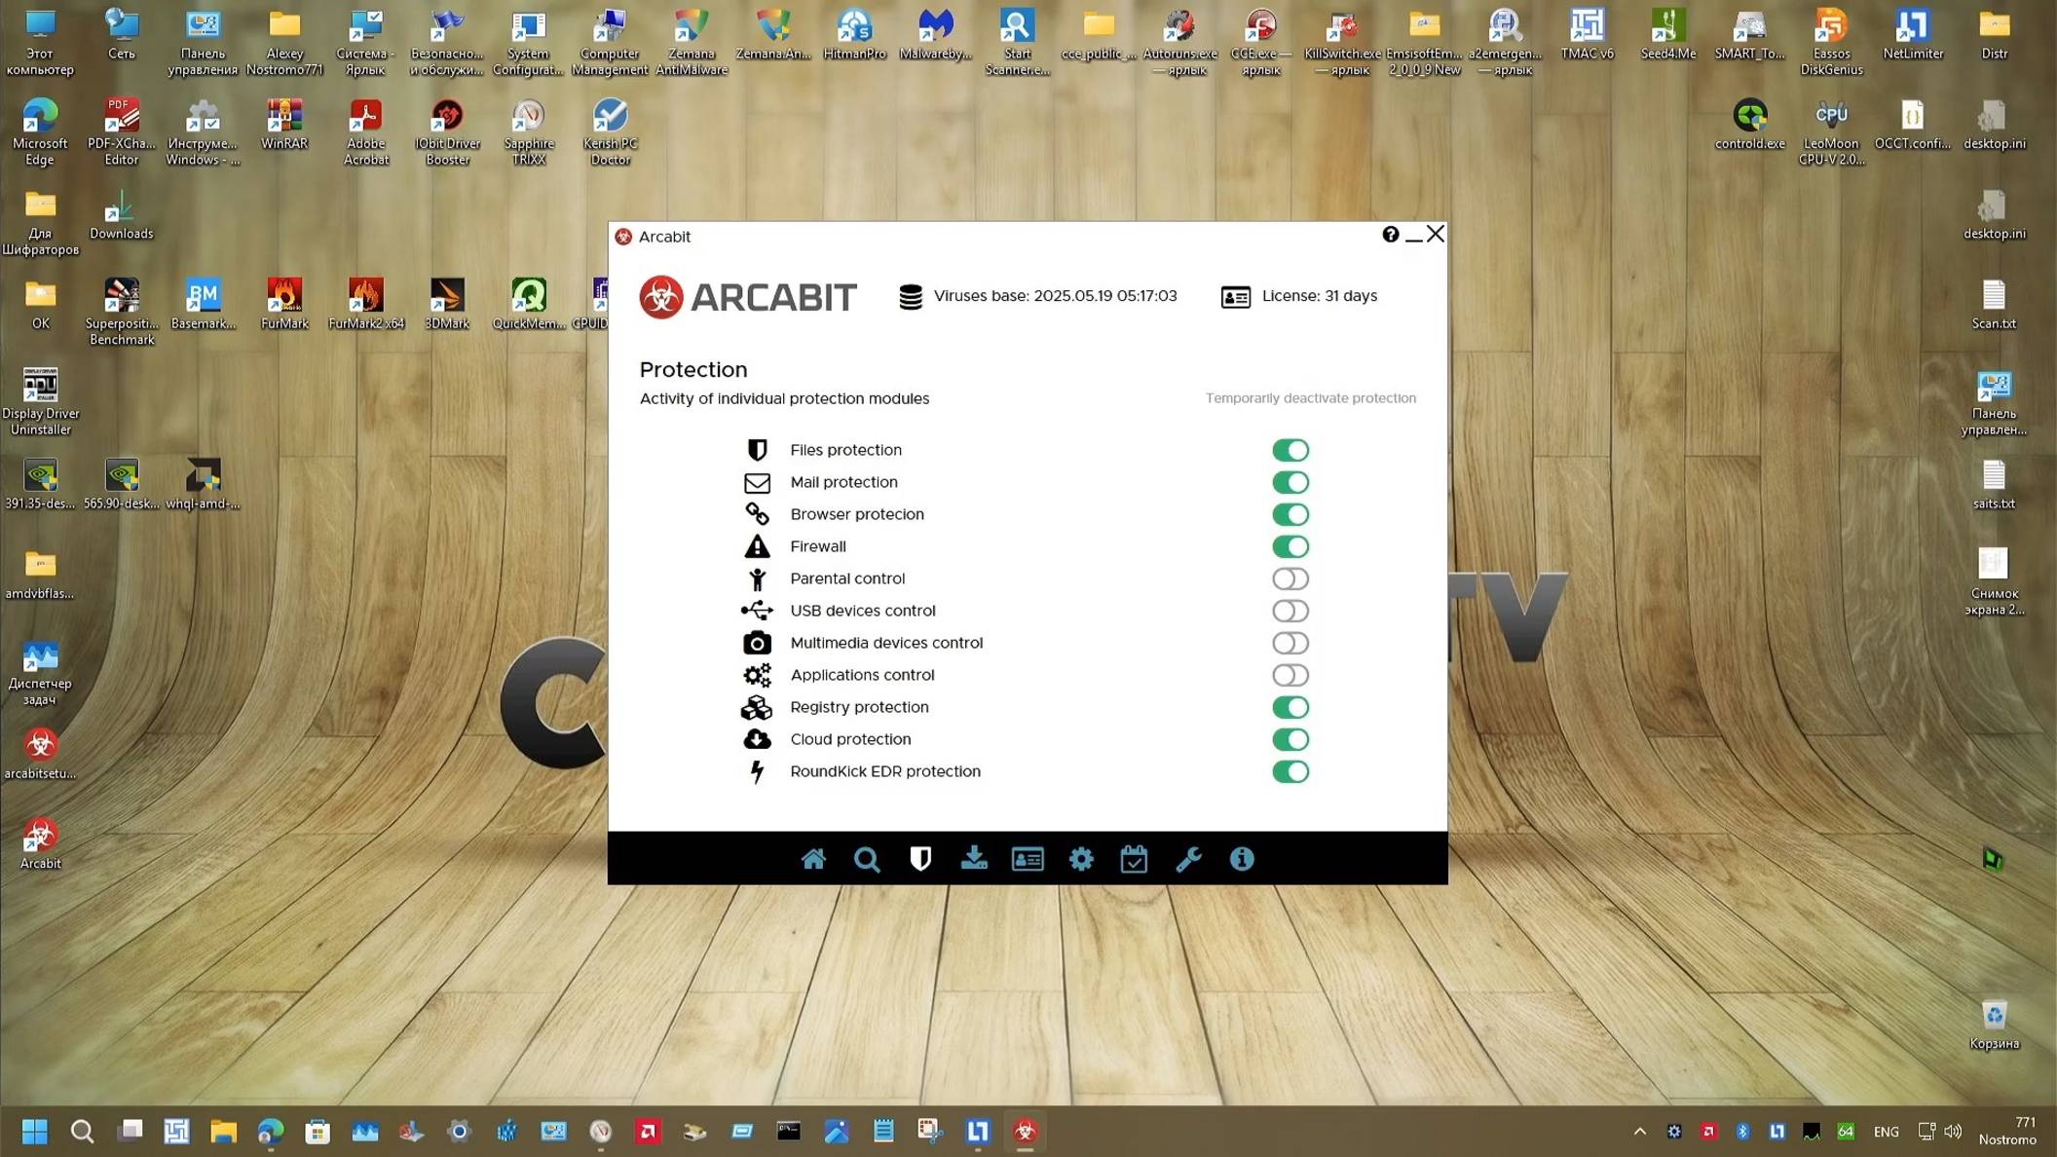2057x1157 pixels.
Task: Switch off RoundKick EDR protection
Action: [1290, 771]
